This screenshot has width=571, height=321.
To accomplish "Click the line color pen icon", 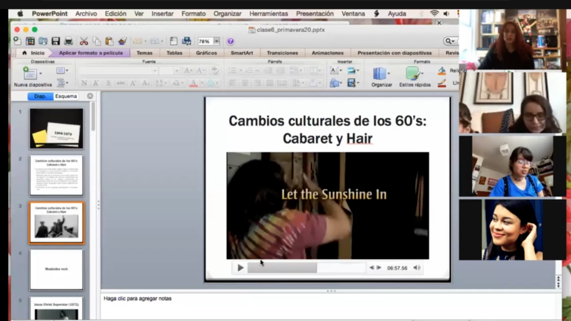I will click(x=442, y=83).
